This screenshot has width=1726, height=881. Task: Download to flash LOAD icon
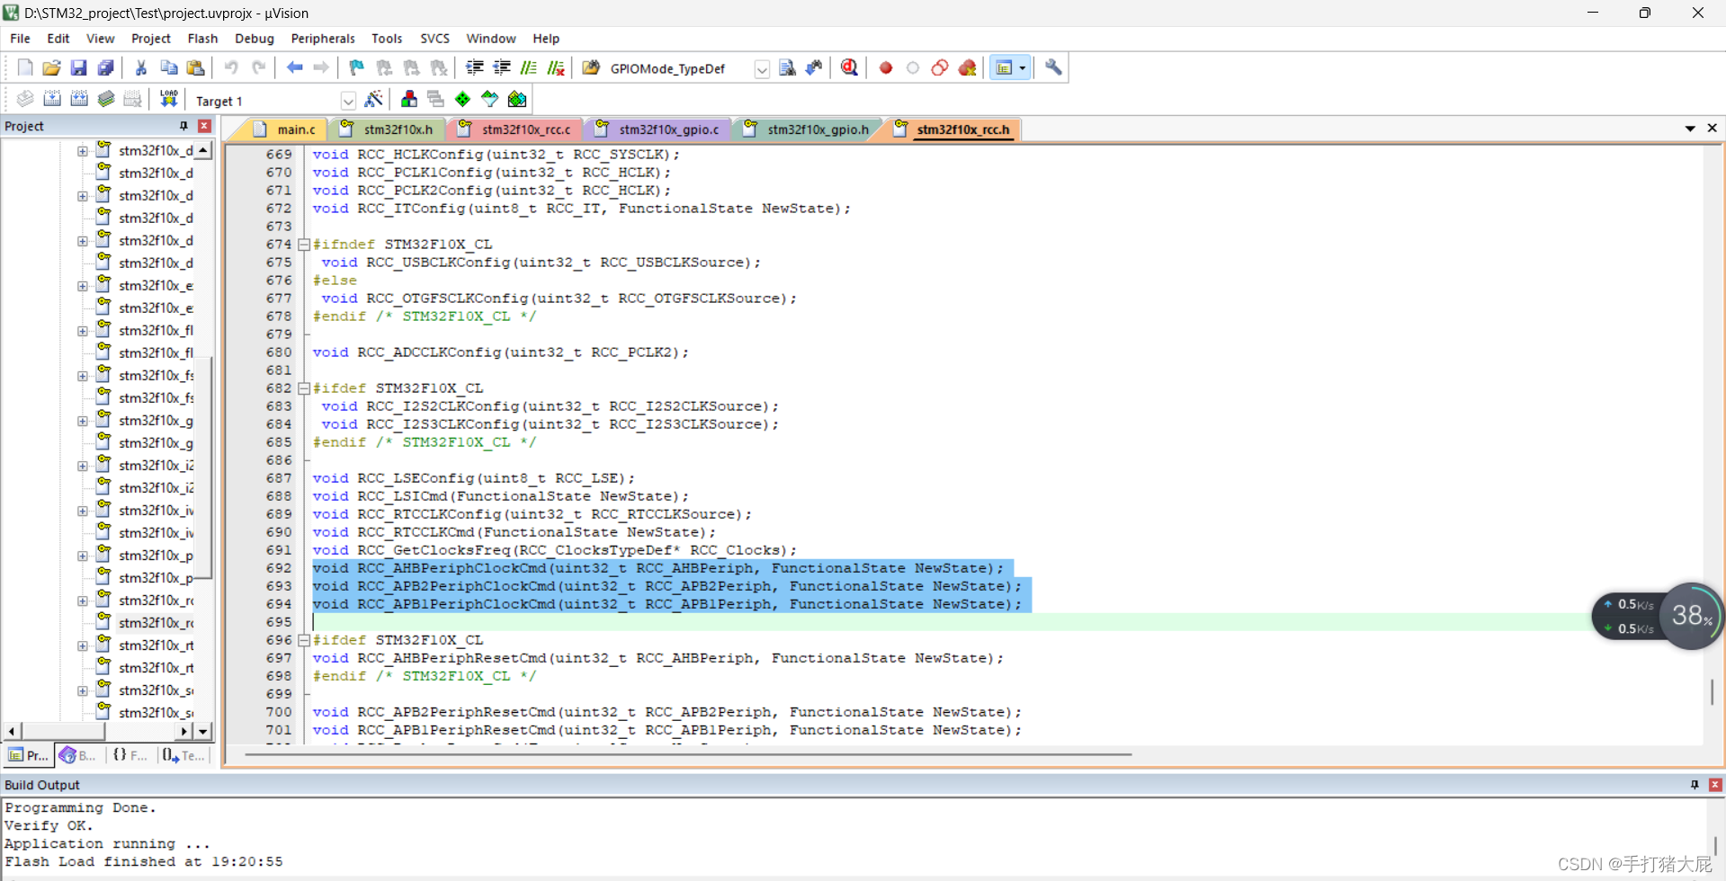coord(168,99)
